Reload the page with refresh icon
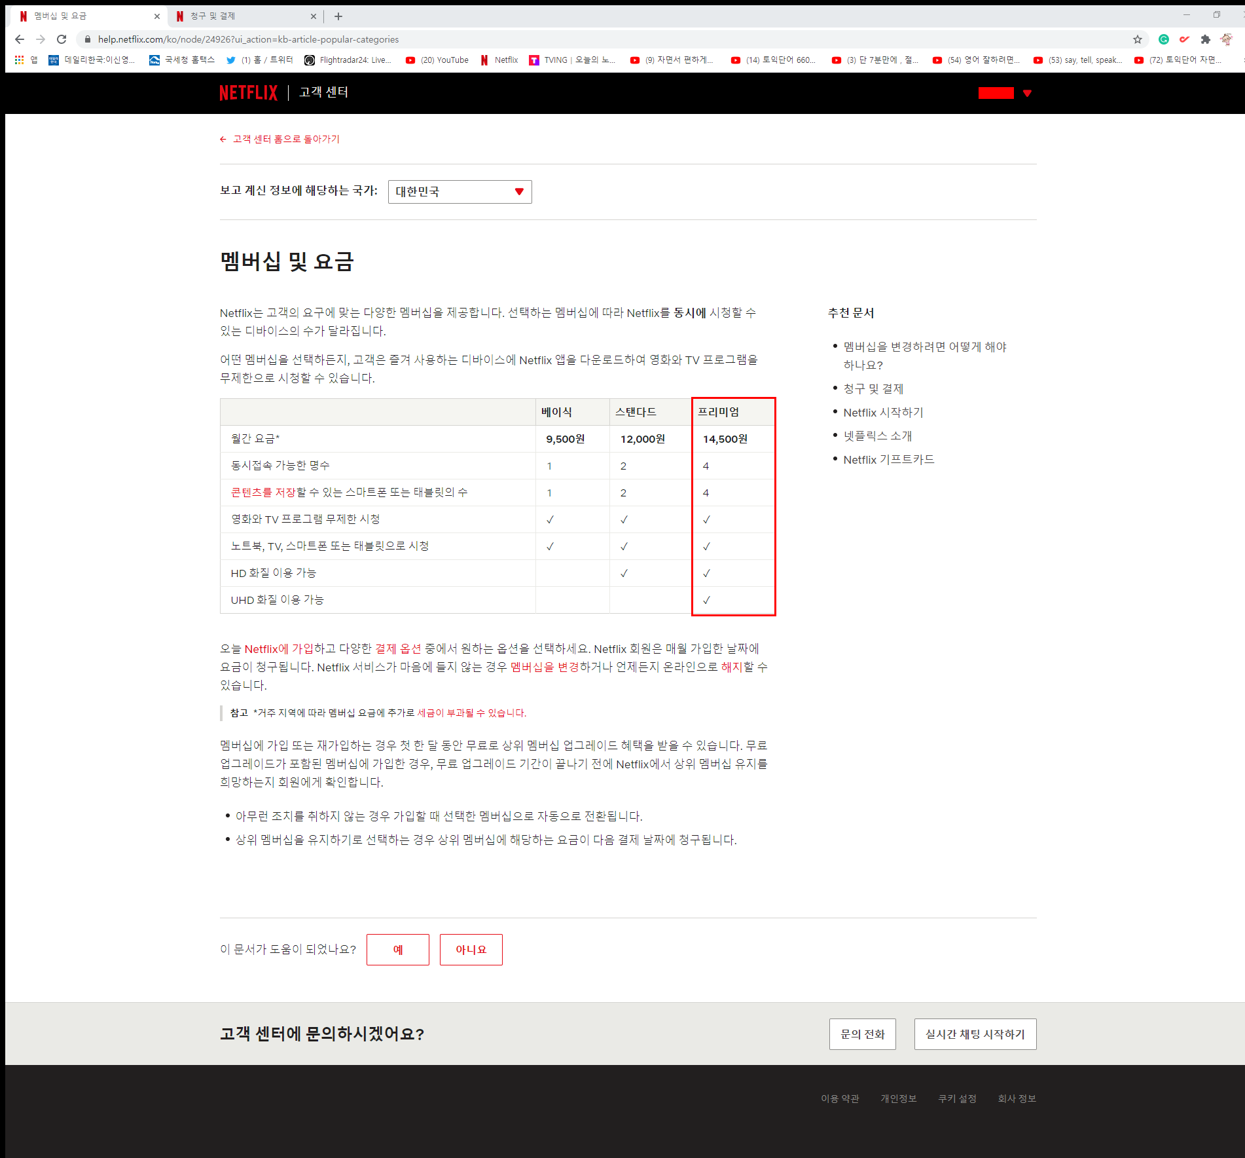This screenshot has width=1245, height=1158. 62,39
